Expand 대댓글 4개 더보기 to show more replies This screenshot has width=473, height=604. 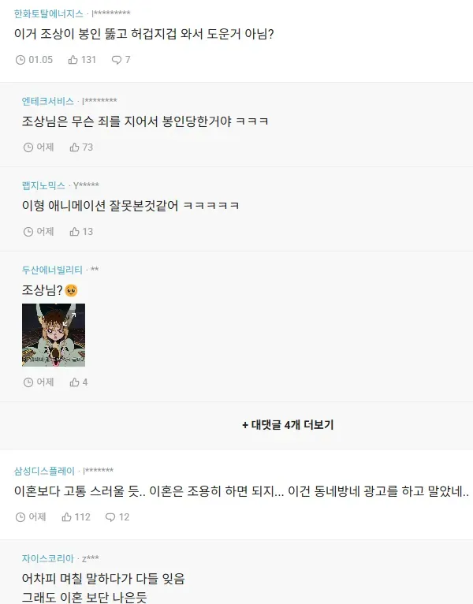[288, 425]
